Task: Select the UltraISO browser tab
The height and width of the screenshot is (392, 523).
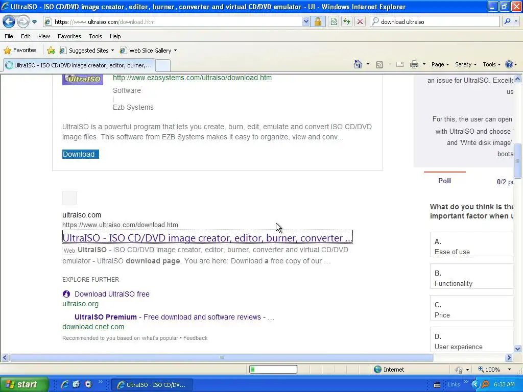Action: [79, 65]
